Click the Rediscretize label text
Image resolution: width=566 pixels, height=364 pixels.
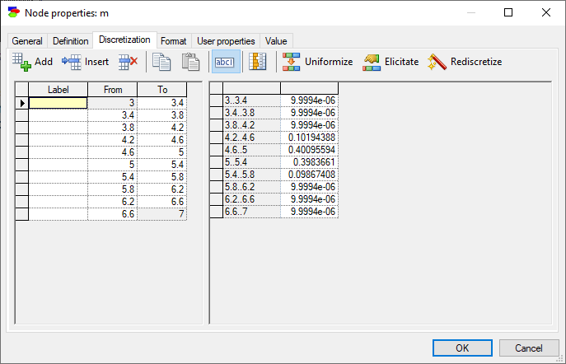tap(476, 62)
